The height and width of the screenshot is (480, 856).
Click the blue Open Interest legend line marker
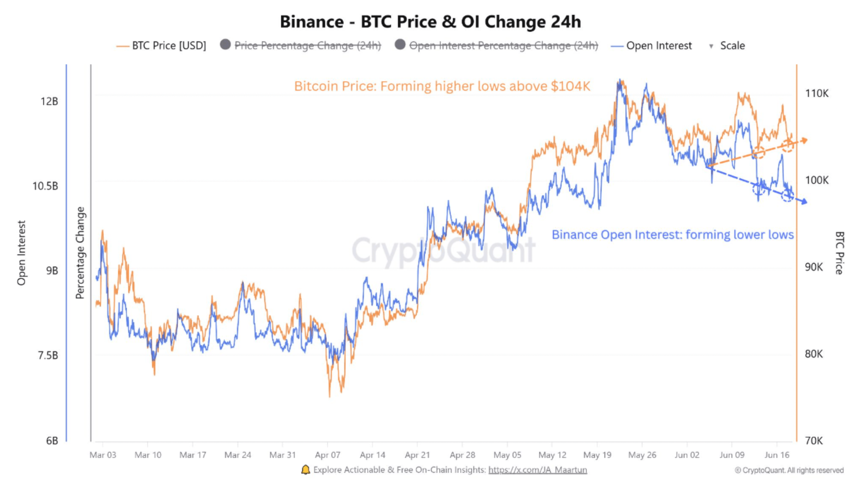coord(617,46)
